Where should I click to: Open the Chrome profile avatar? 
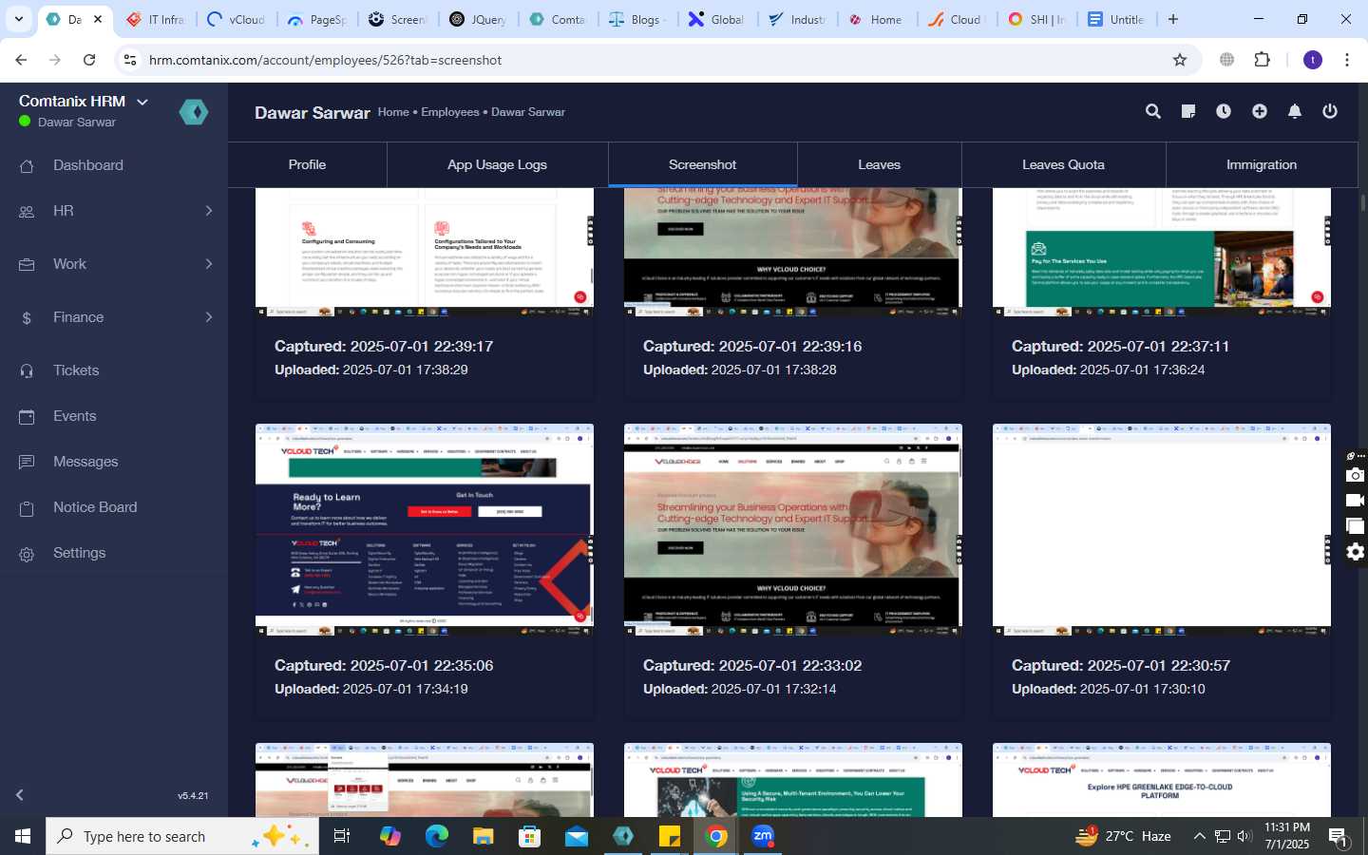click(1313, 60)
